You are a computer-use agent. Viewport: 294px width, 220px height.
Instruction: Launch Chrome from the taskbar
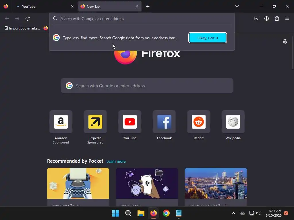point(166,213)
